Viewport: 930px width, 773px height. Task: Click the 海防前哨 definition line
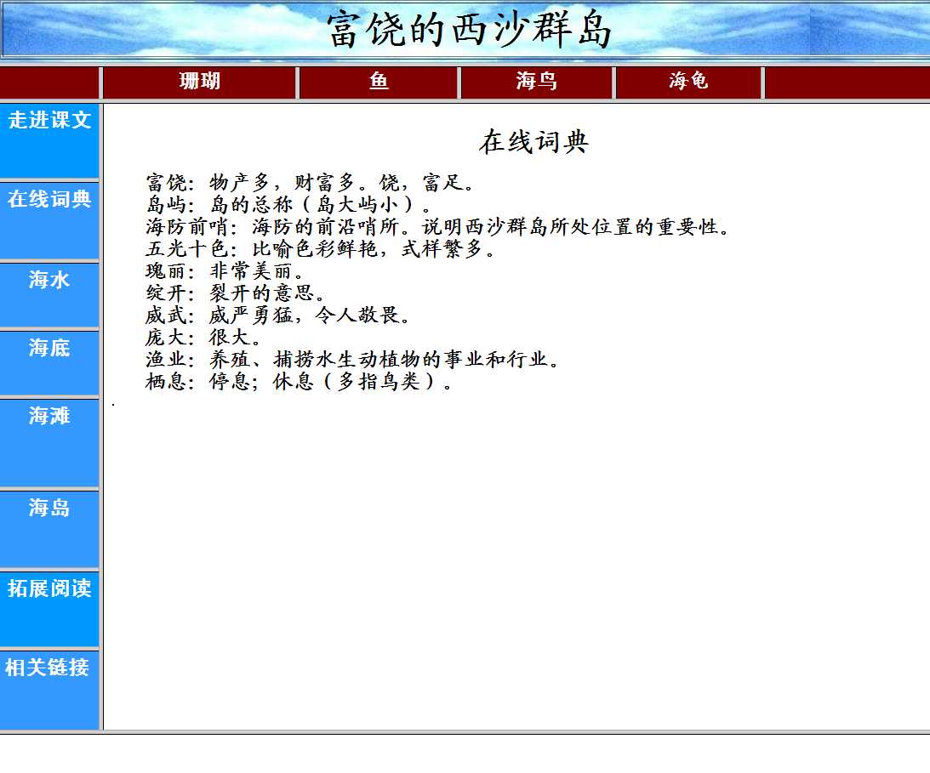[x=437, y=227]
